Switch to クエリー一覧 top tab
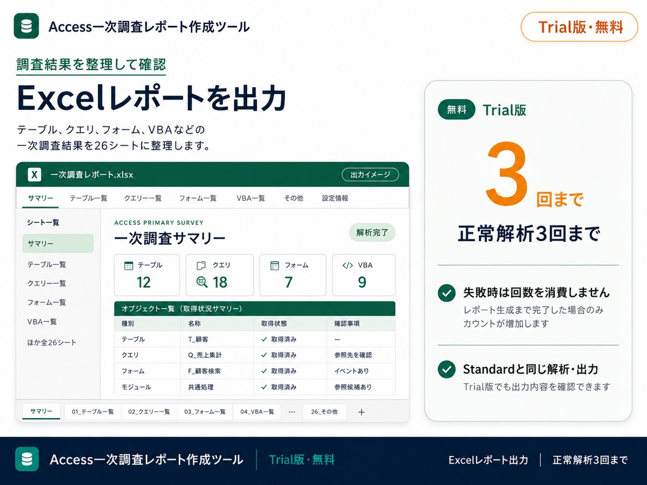Viewport: 647px width, 485px height. [x=143, y=198]
